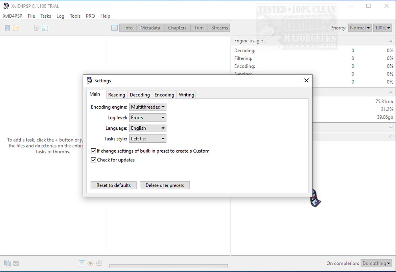
Task: Open the File menu
Action: click(x=32, y=16)
